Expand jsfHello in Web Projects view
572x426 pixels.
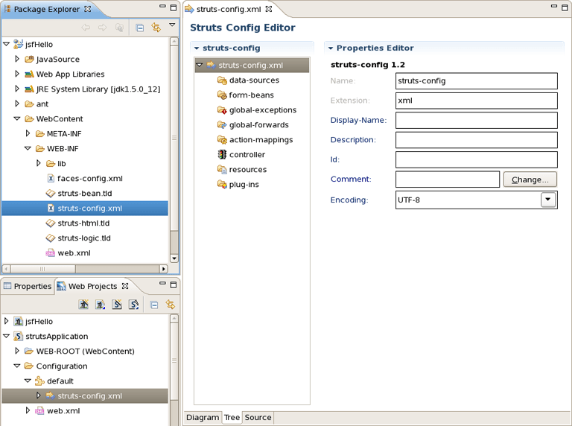6,321
